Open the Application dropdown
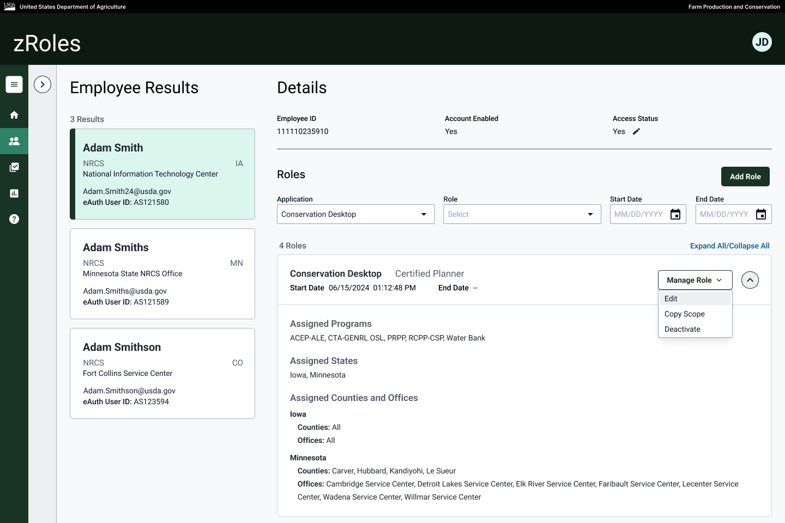 coord(355,214)
